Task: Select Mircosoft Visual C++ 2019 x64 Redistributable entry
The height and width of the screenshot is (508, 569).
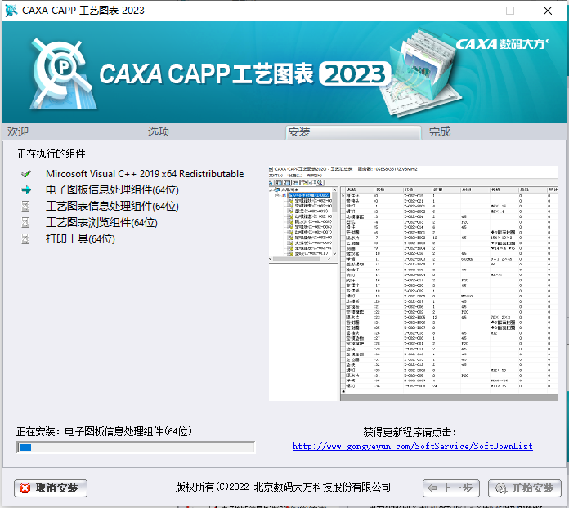Action: (144, 174)
